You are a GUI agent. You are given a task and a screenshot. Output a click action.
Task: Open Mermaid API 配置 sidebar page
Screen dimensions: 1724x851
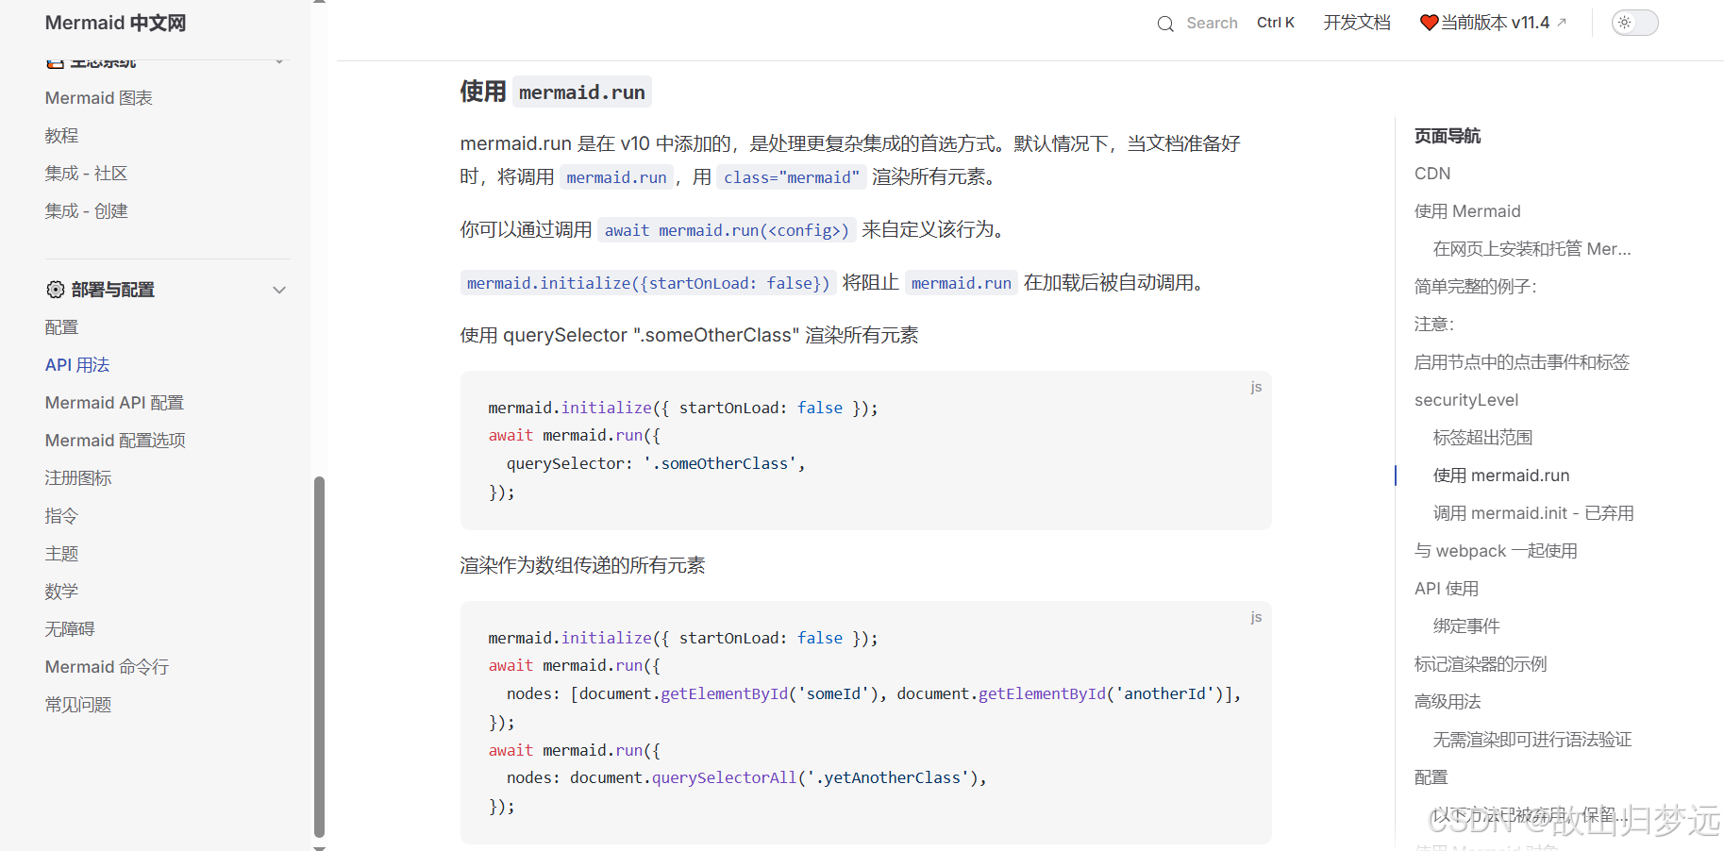[114, 403]
